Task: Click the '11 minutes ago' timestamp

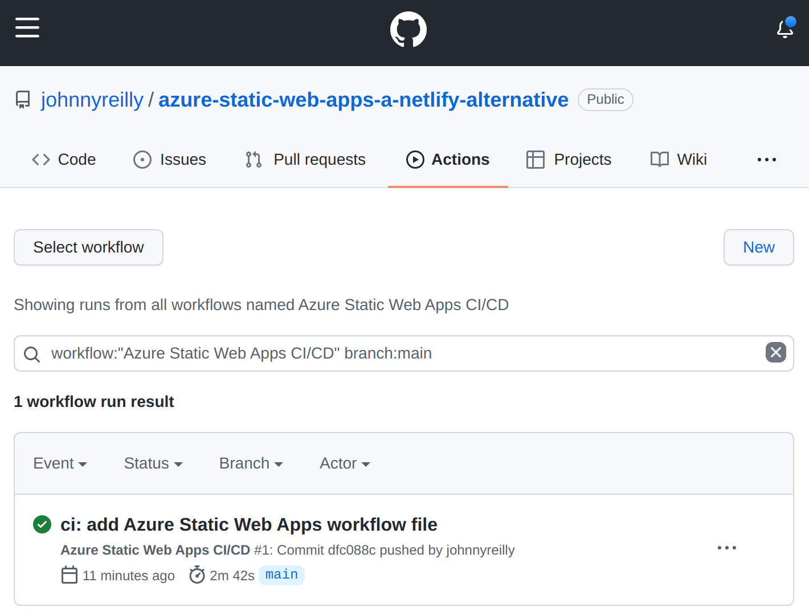Action: pos(129,576)
